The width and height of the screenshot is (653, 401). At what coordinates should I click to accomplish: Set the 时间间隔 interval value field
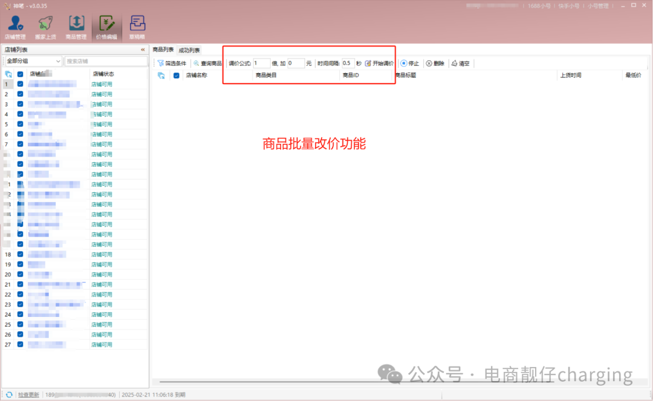click(348, 62)
